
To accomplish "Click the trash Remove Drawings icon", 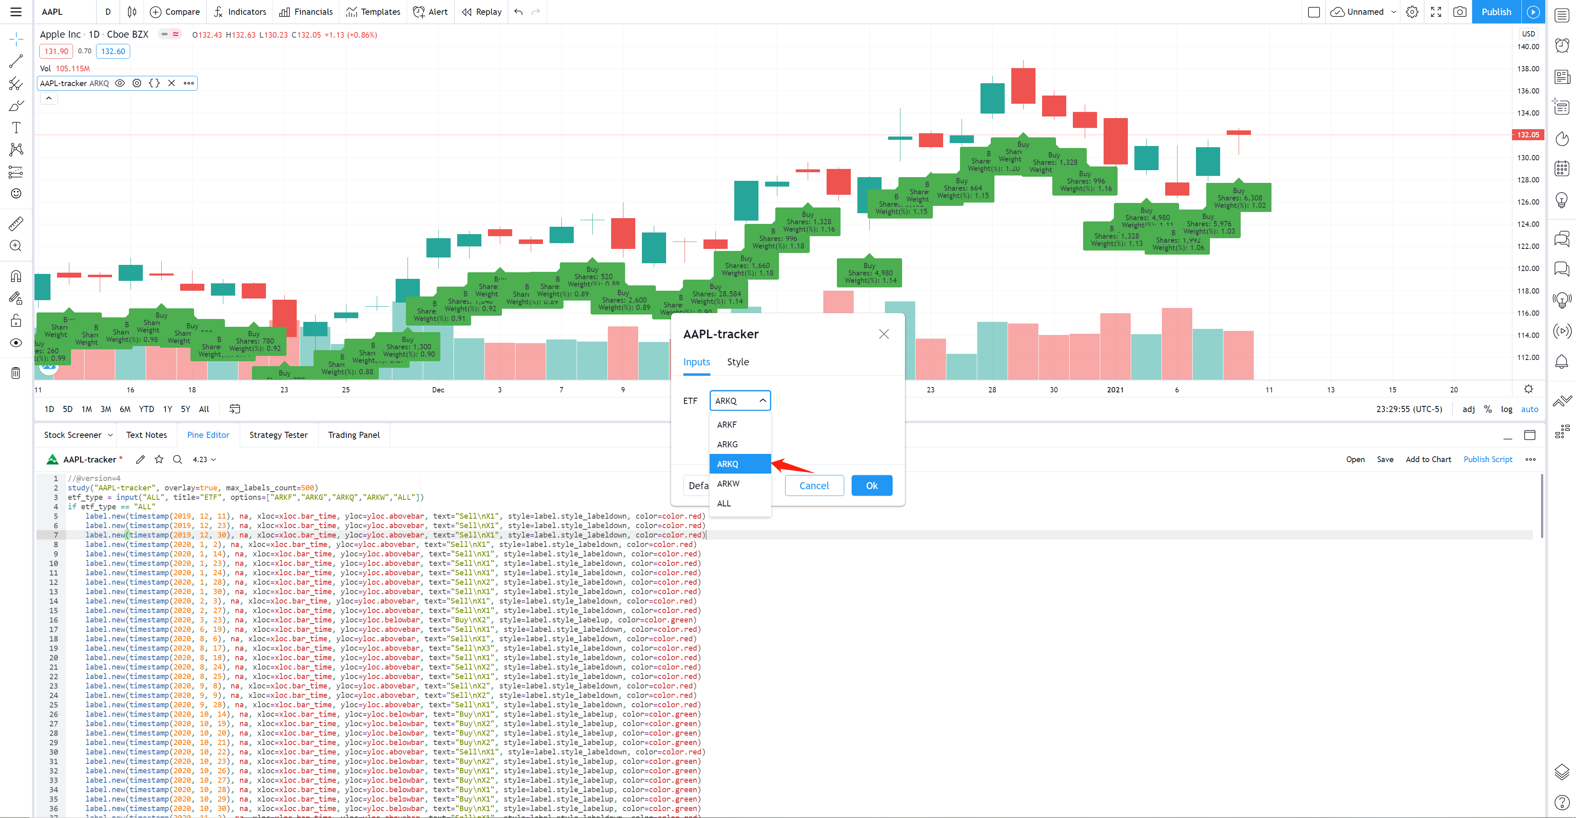I will pos(16,372).
